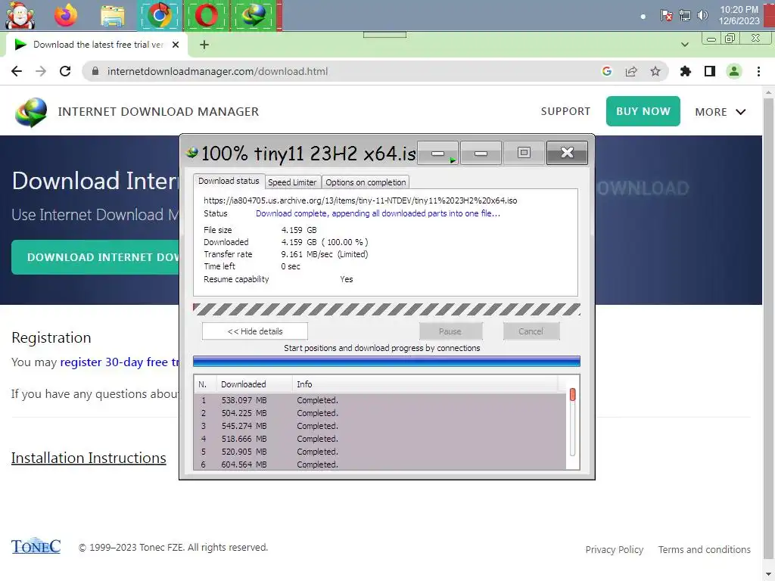Open the SUPPORT page link

[565, 112]
